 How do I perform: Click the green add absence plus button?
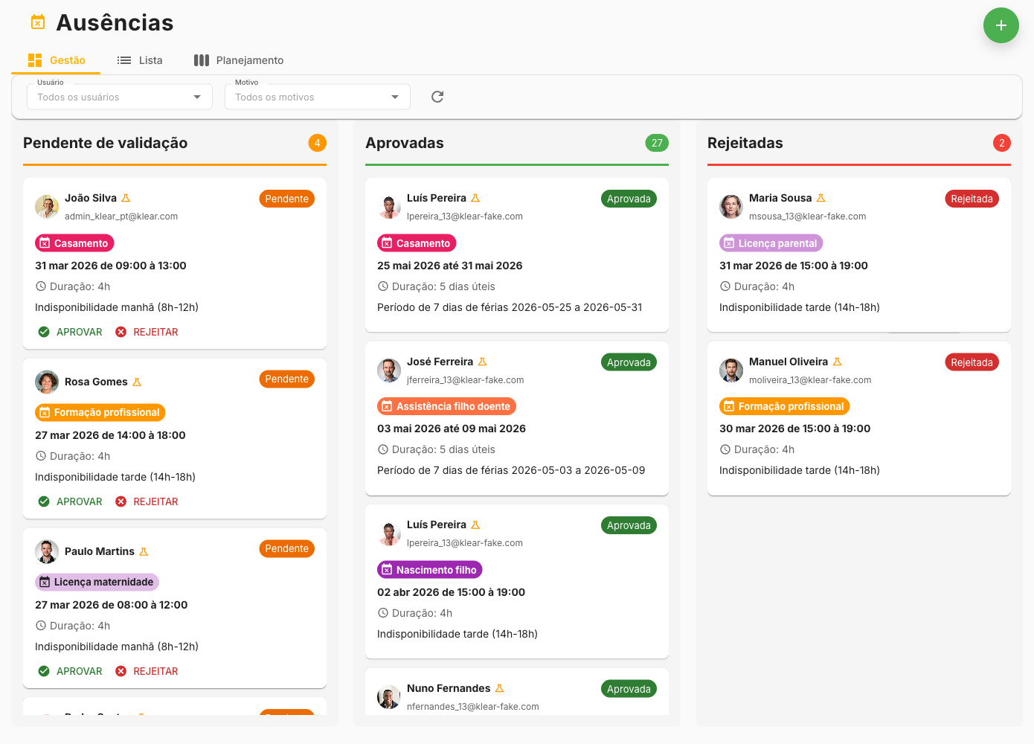click(x=1001, y=25)
